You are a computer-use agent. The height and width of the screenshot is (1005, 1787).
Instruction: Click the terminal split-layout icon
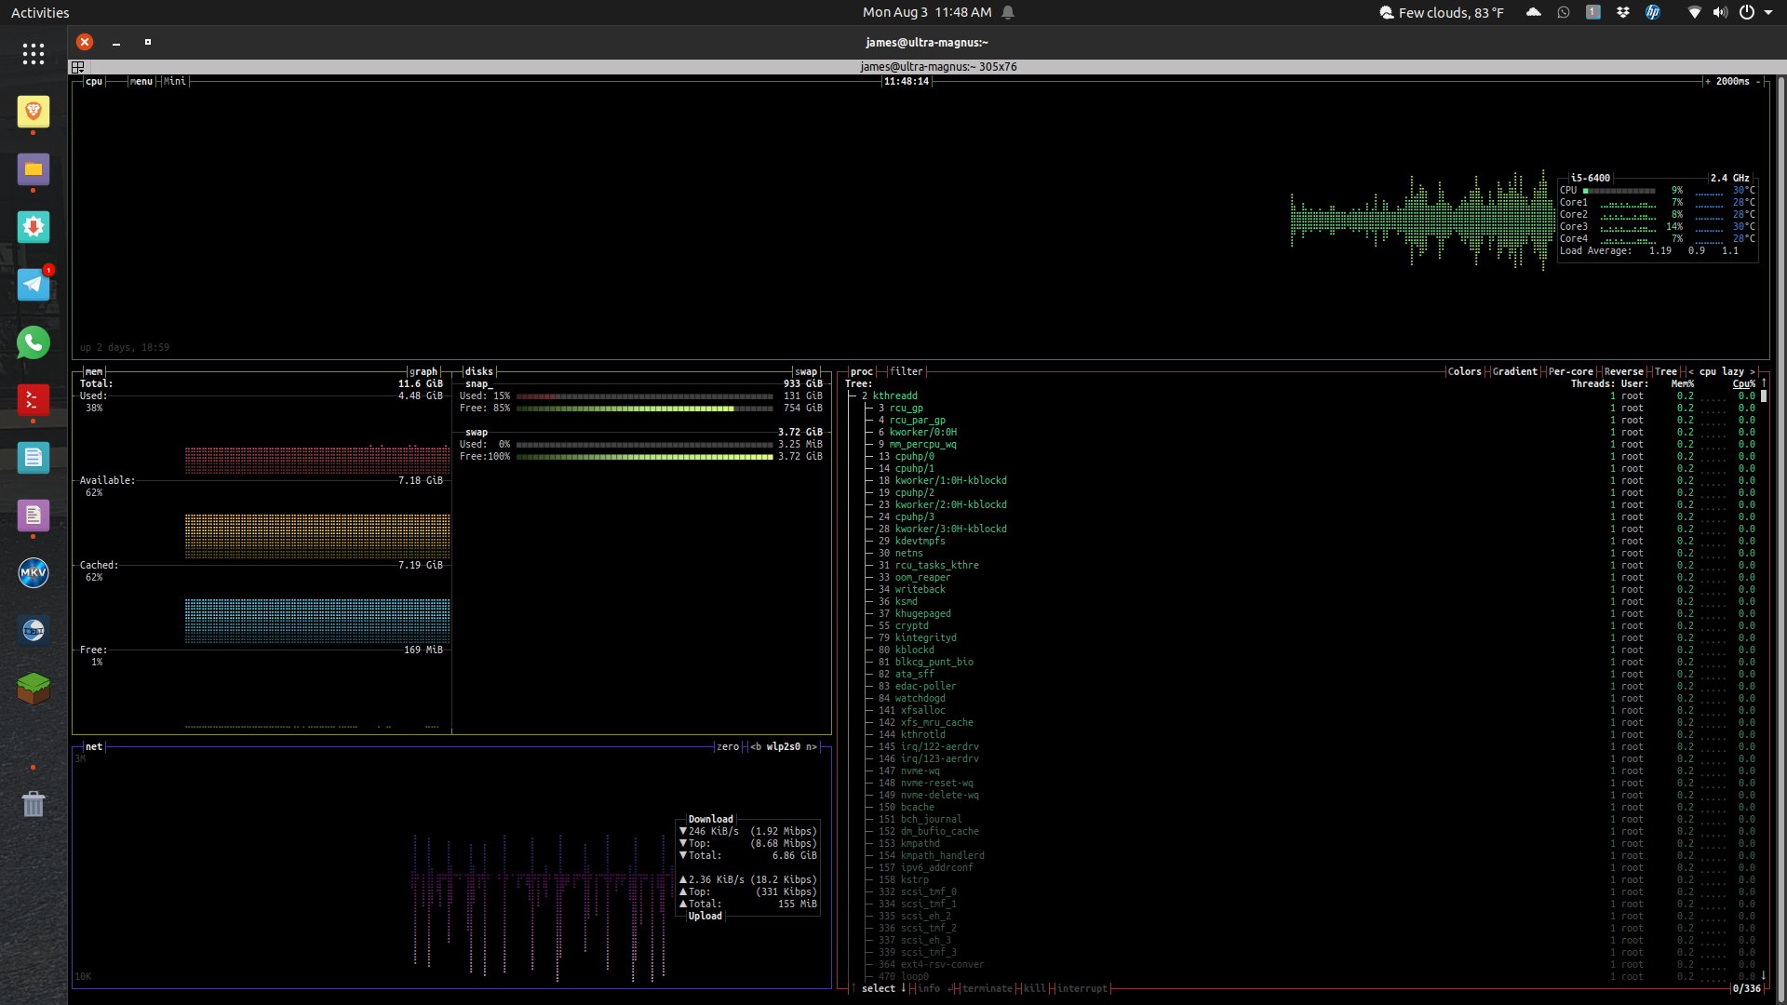(x=78, y=67)
